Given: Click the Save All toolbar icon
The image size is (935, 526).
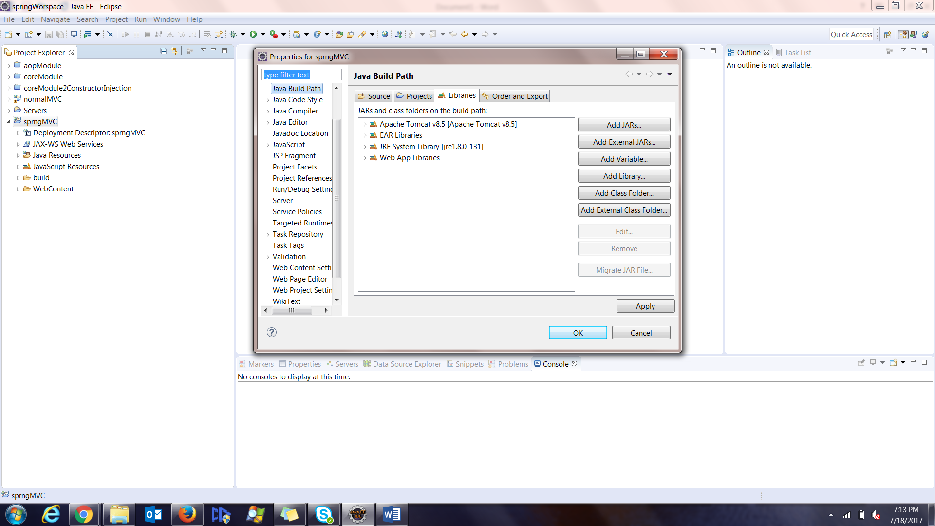Looking at the screenshot, I should coord(60,34).
